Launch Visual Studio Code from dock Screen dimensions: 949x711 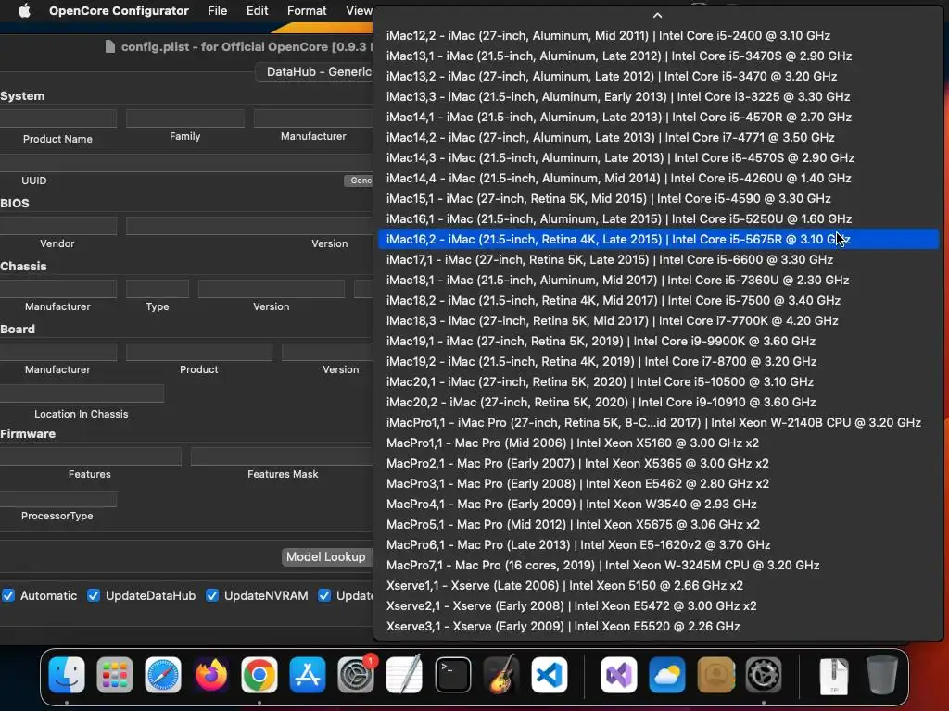550,674
